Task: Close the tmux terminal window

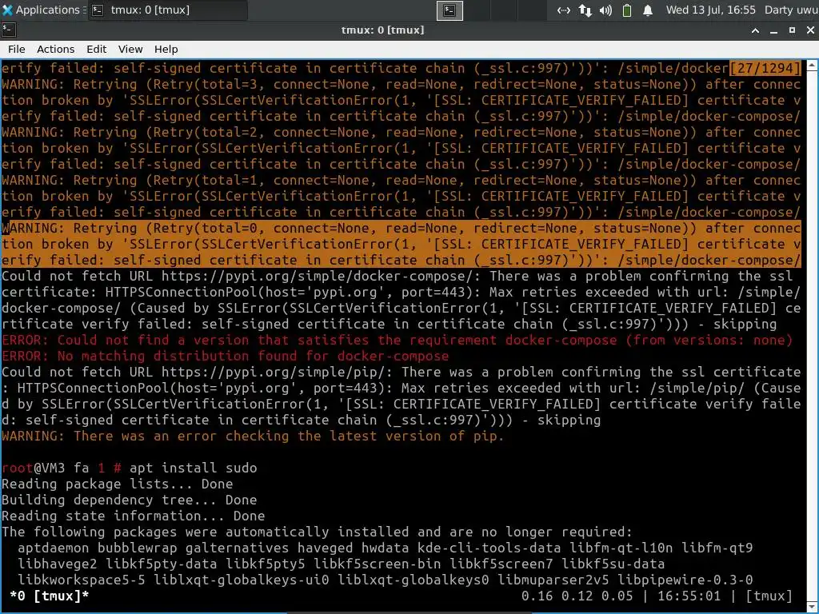Action: tap(810, 30)
